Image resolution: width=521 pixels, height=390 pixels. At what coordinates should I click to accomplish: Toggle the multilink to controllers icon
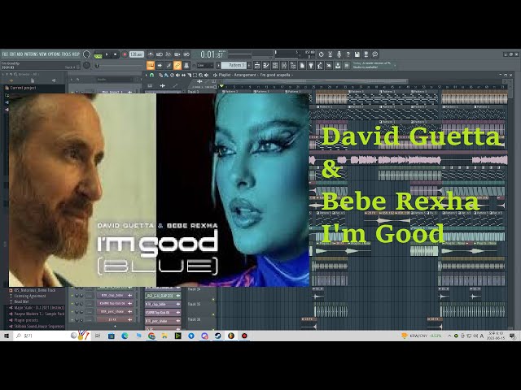coord(186,65)
